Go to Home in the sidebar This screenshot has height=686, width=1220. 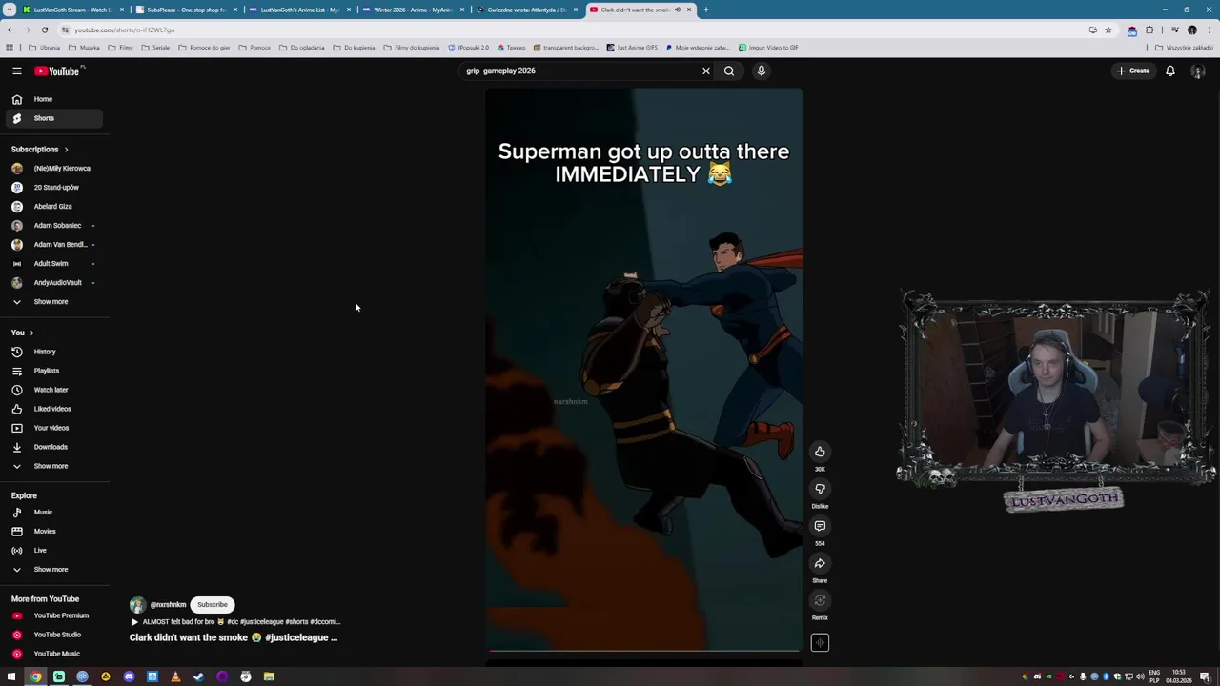point(52,99)
